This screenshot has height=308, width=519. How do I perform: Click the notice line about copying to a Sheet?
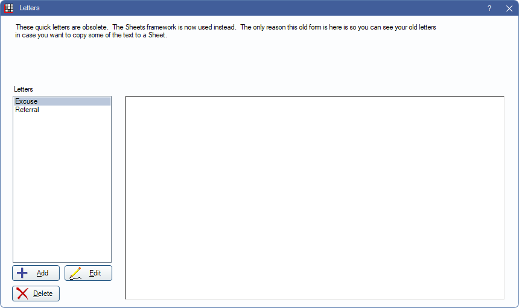coord(91,36)
